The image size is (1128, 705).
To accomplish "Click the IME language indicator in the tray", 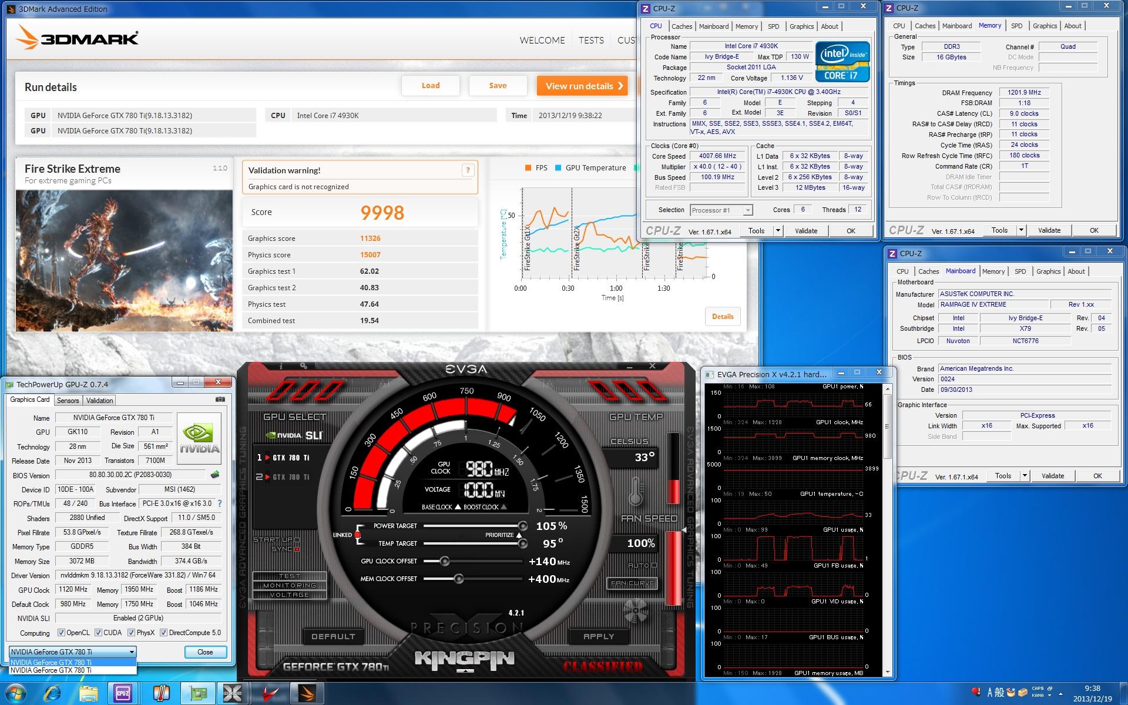I will (x=991, y=693).
